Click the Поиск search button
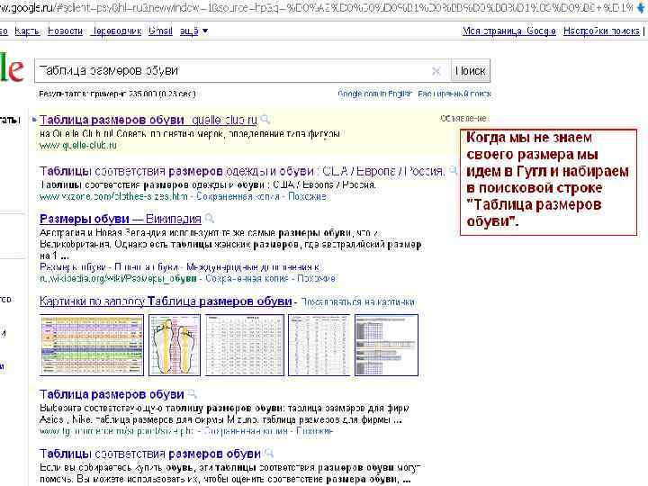Image resolution: width=648 pixels, height=486 pixels. [471, 71]
